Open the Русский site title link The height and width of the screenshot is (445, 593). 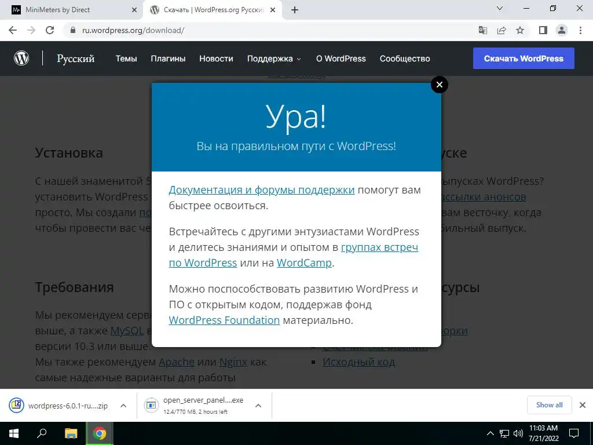point(76,59)
